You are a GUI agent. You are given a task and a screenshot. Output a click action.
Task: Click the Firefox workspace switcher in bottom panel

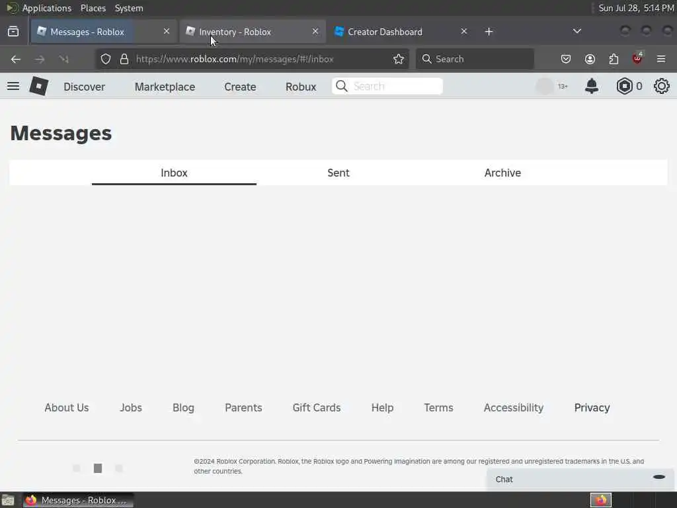pyautogui.click(x=601, y=500)
